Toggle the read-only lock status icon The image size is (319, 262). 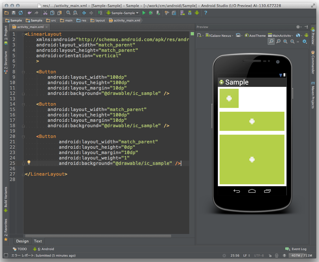coord(270,255)
